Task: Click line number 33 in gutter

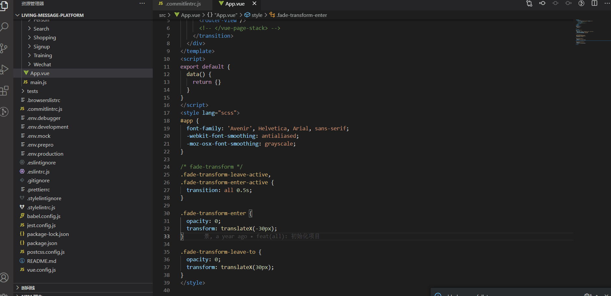Action: click(166, 237)
